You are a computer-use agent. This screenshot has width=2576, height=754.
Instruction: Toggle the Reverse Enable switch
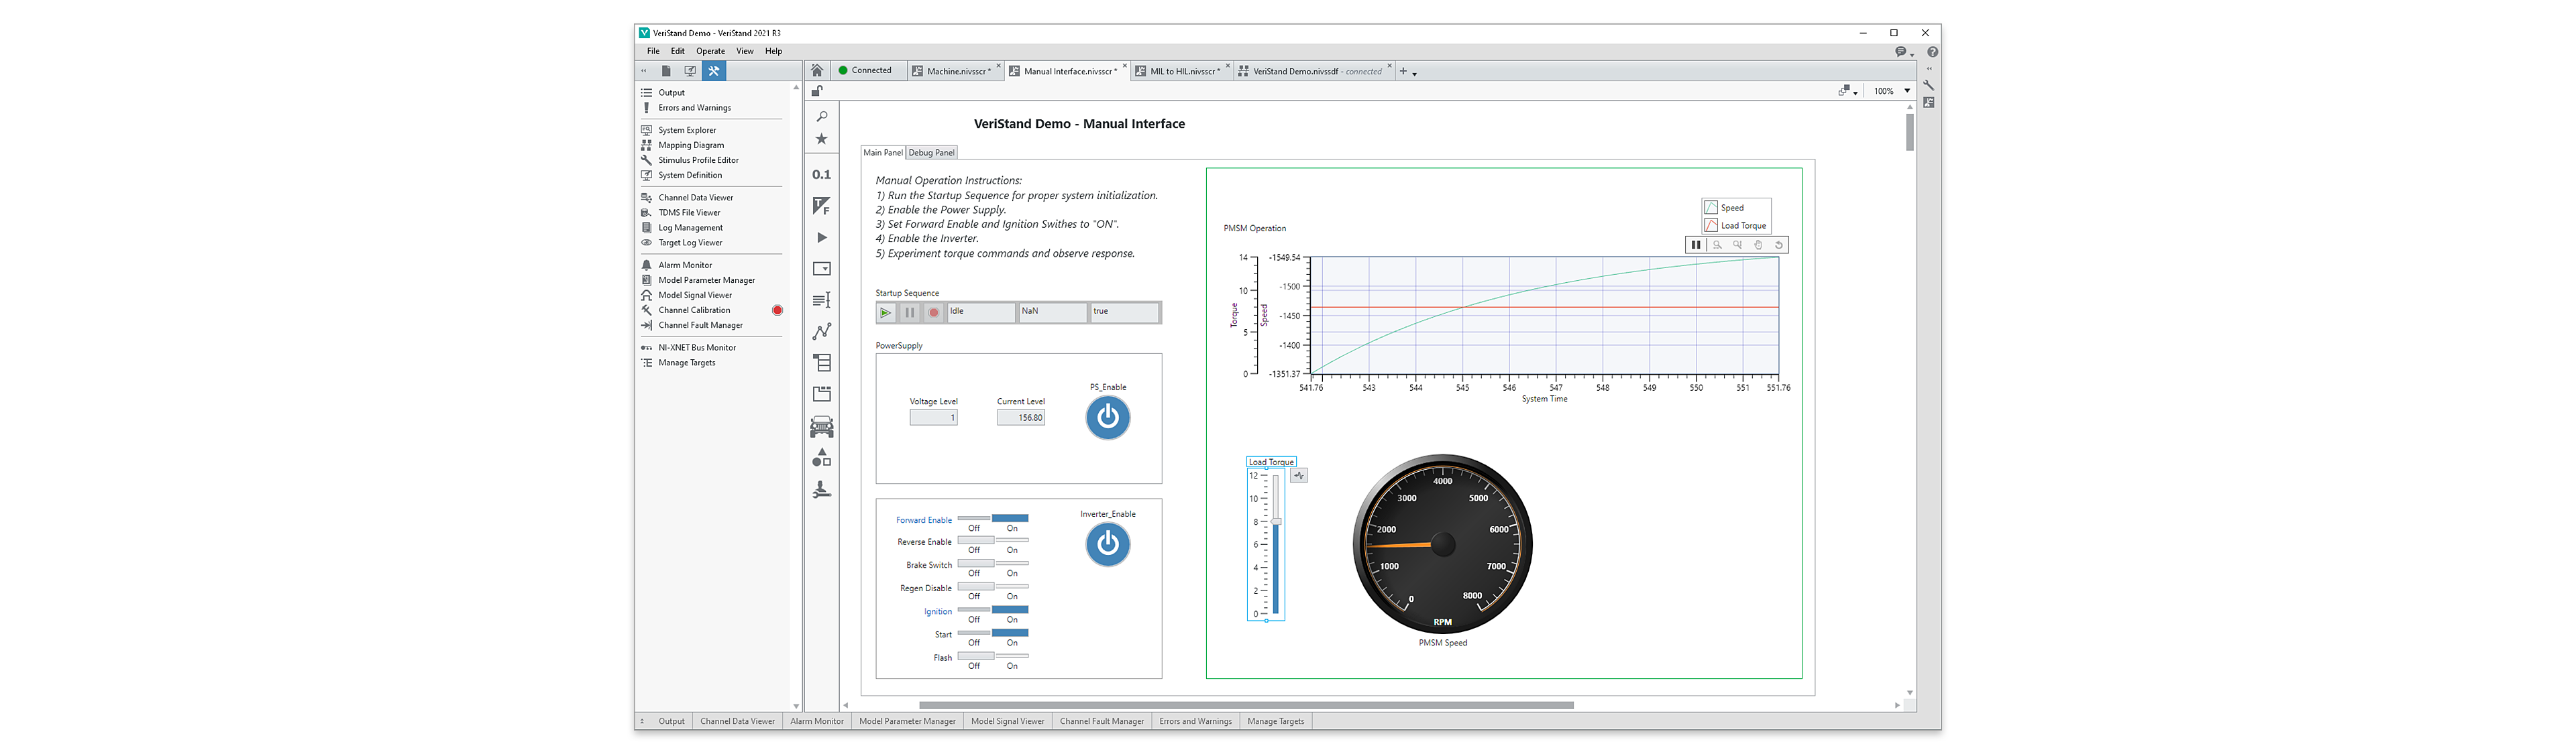pos(993,540)
